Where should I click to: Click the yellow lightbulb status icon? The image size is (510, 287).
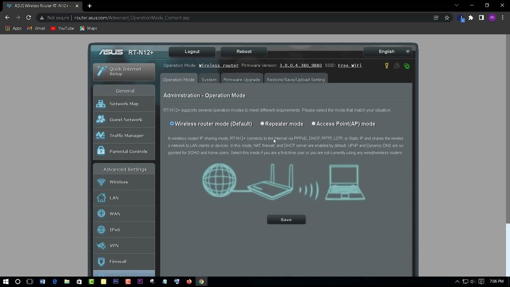pyautogui.click(x=386, y=66)
